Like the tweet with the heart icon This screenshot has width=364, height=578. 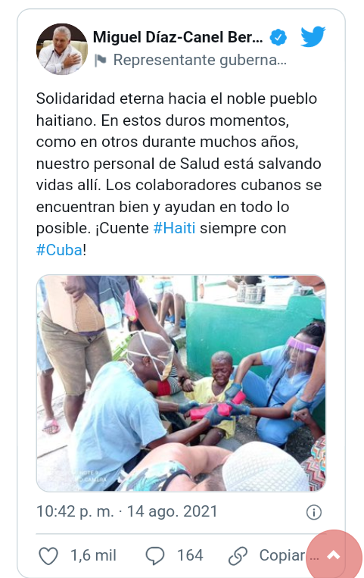click(x=48, y=556)
